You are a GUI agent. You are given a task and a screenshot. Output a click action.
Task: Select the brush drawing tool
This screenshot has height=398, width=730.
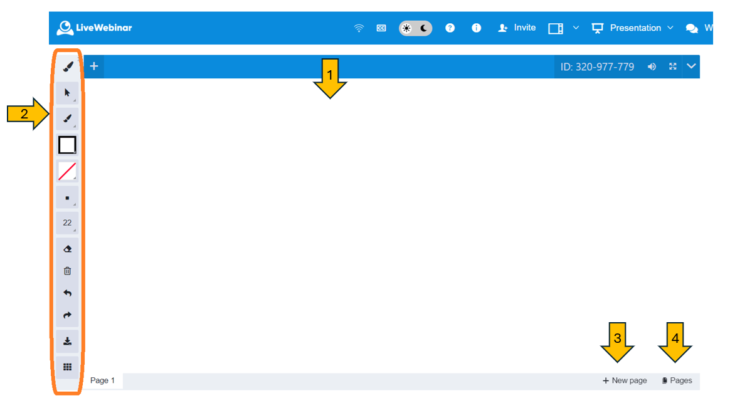coord(67,118)
